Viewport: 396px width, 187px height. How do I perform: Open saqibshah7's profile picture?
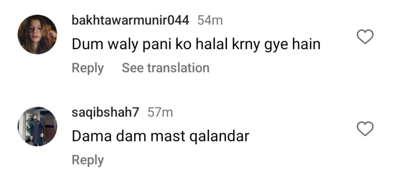coord(38,126)
